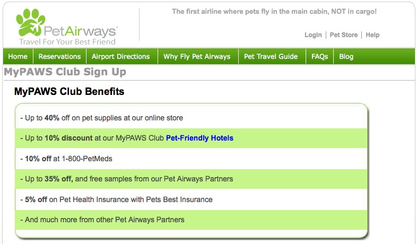Follow the Pet-Friendly Hotels link
417x244 pixels.
coord(199,138)
